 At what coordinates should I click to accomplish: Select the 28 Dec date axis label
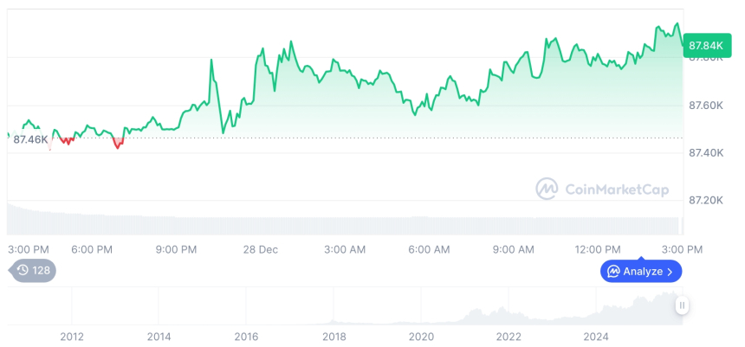[260, 249]
